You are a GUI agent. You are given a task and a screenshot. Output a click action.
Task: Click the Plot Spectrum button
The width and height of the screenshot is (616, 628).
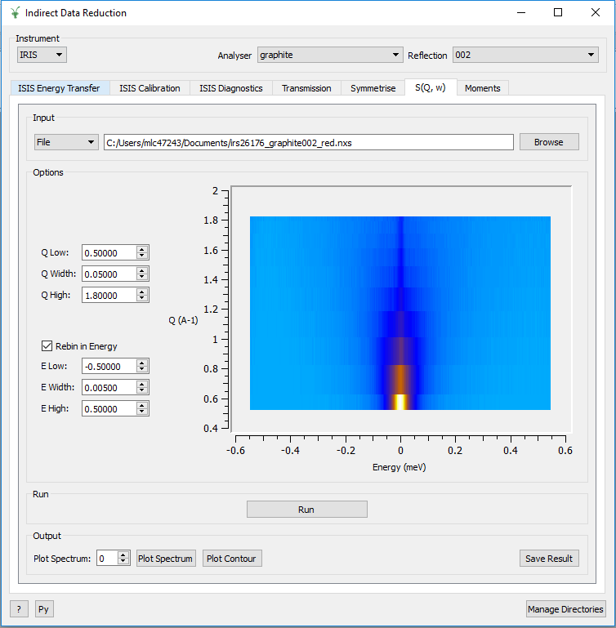(166, 559)
